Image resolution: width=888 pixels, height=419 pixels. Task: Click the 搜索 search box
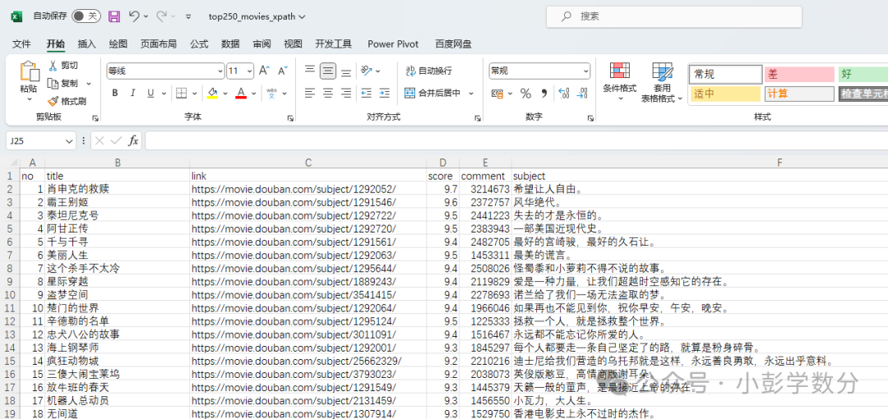674,16
